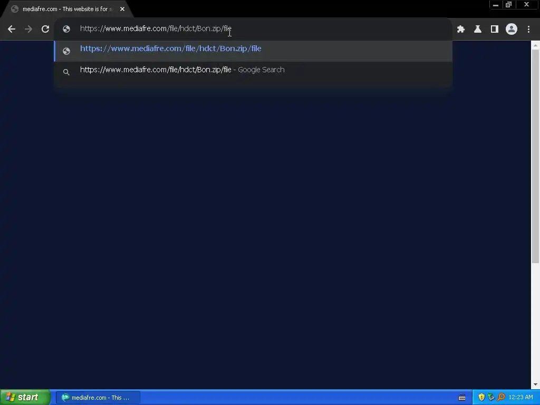Click the forward navigation arrow

click(28, 30)
